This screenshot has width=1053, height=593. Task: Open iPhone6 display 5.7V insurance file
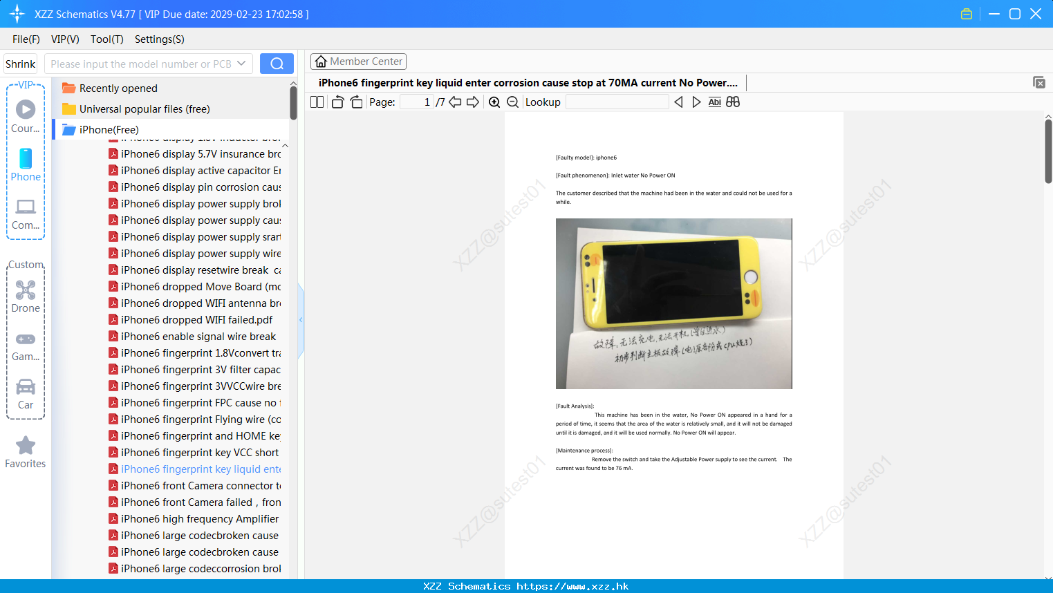[x=195, y=154]
